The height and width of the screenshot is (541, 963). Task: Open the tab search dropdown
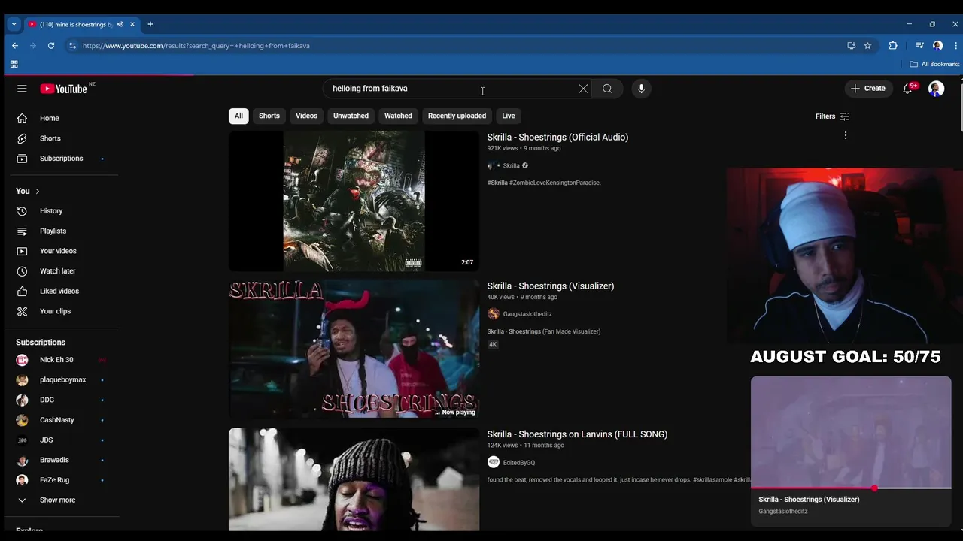point(14,24)
